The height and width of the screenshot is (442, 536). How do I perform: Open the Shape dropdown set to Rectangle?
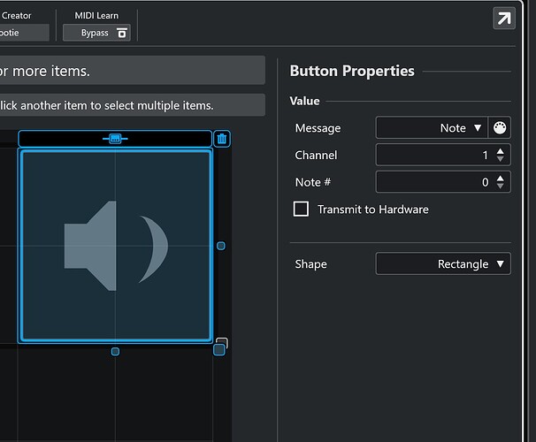443,263
